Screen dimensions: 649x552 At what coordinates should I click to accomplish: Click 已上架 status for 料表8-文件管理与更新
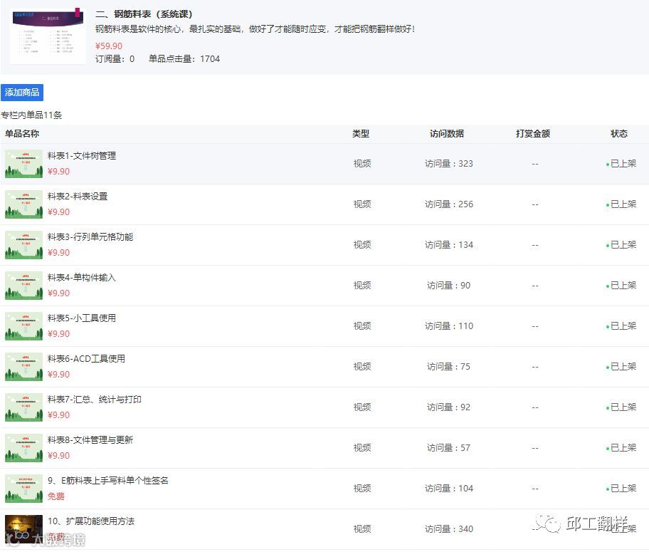621,448
